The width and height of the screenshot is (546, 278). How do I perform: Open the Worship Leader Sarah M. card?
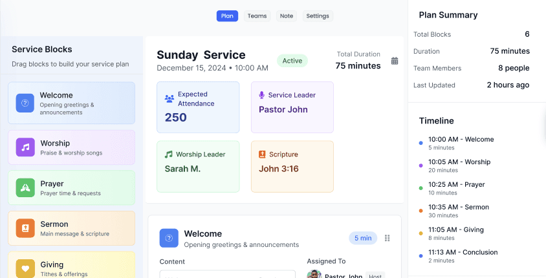(x=198, y=166)
